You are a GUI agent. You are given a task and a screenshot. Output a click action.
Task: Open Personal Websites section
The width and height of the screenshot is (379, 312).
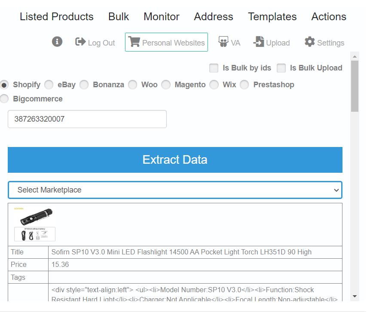[x=167, y=42]
